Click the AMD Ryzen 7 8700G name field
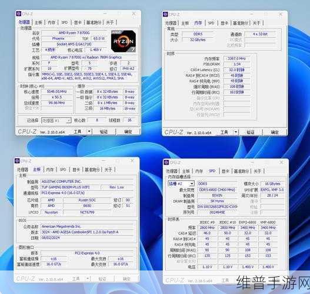This screenshot has height=294, width=310. point(74,32)
